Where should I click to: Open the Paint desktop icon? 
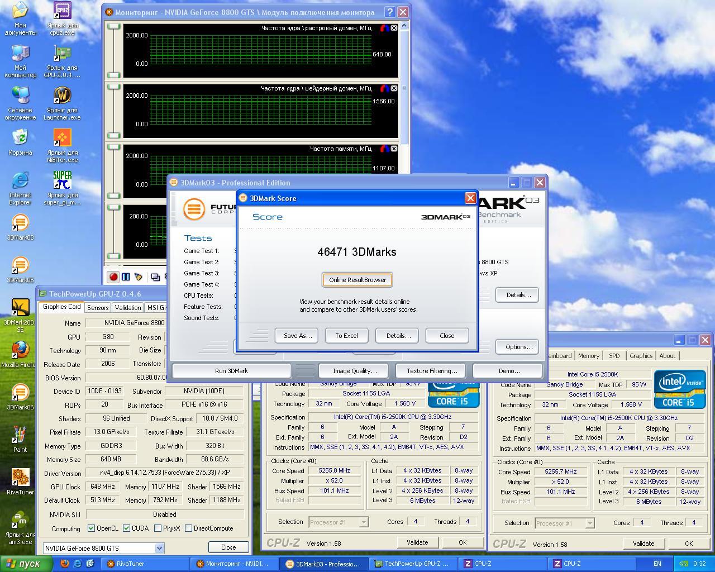click(20, 439)
